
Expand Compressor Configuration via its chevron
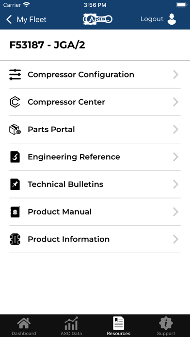176,75
